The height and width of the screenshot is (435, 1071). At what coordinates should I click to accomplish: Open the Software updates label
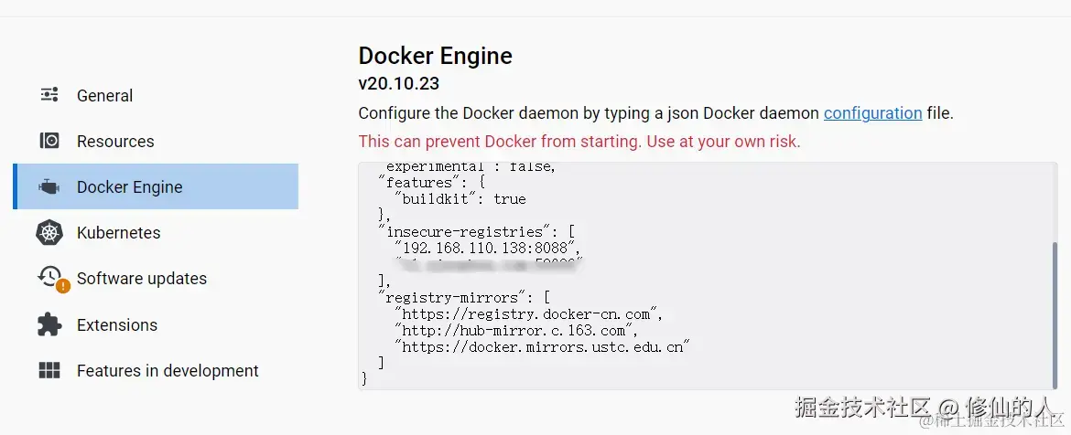142,279
